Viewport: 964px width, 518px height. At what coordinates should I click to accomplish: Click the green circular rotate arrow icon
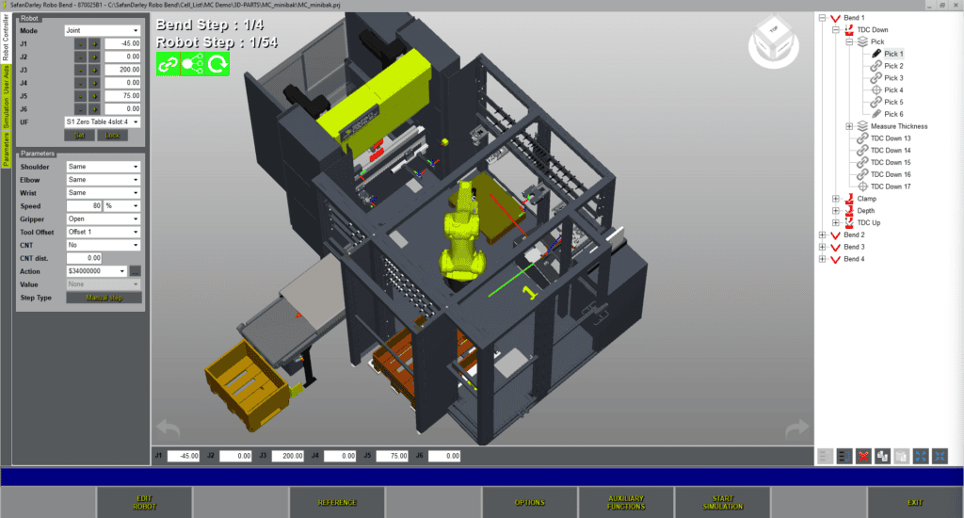[x=217, y=64]
